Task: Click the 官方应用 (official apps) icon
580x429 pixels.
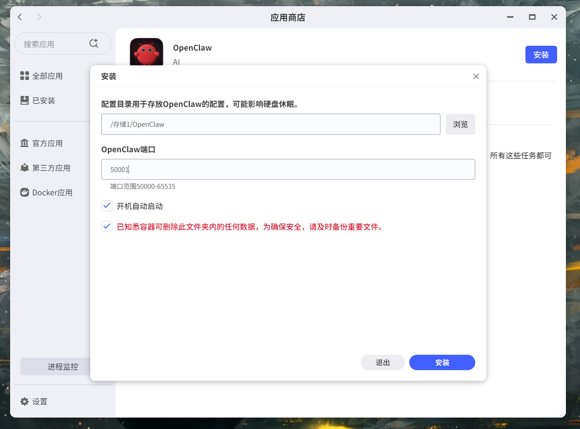Action: click(x=25, y=143)
